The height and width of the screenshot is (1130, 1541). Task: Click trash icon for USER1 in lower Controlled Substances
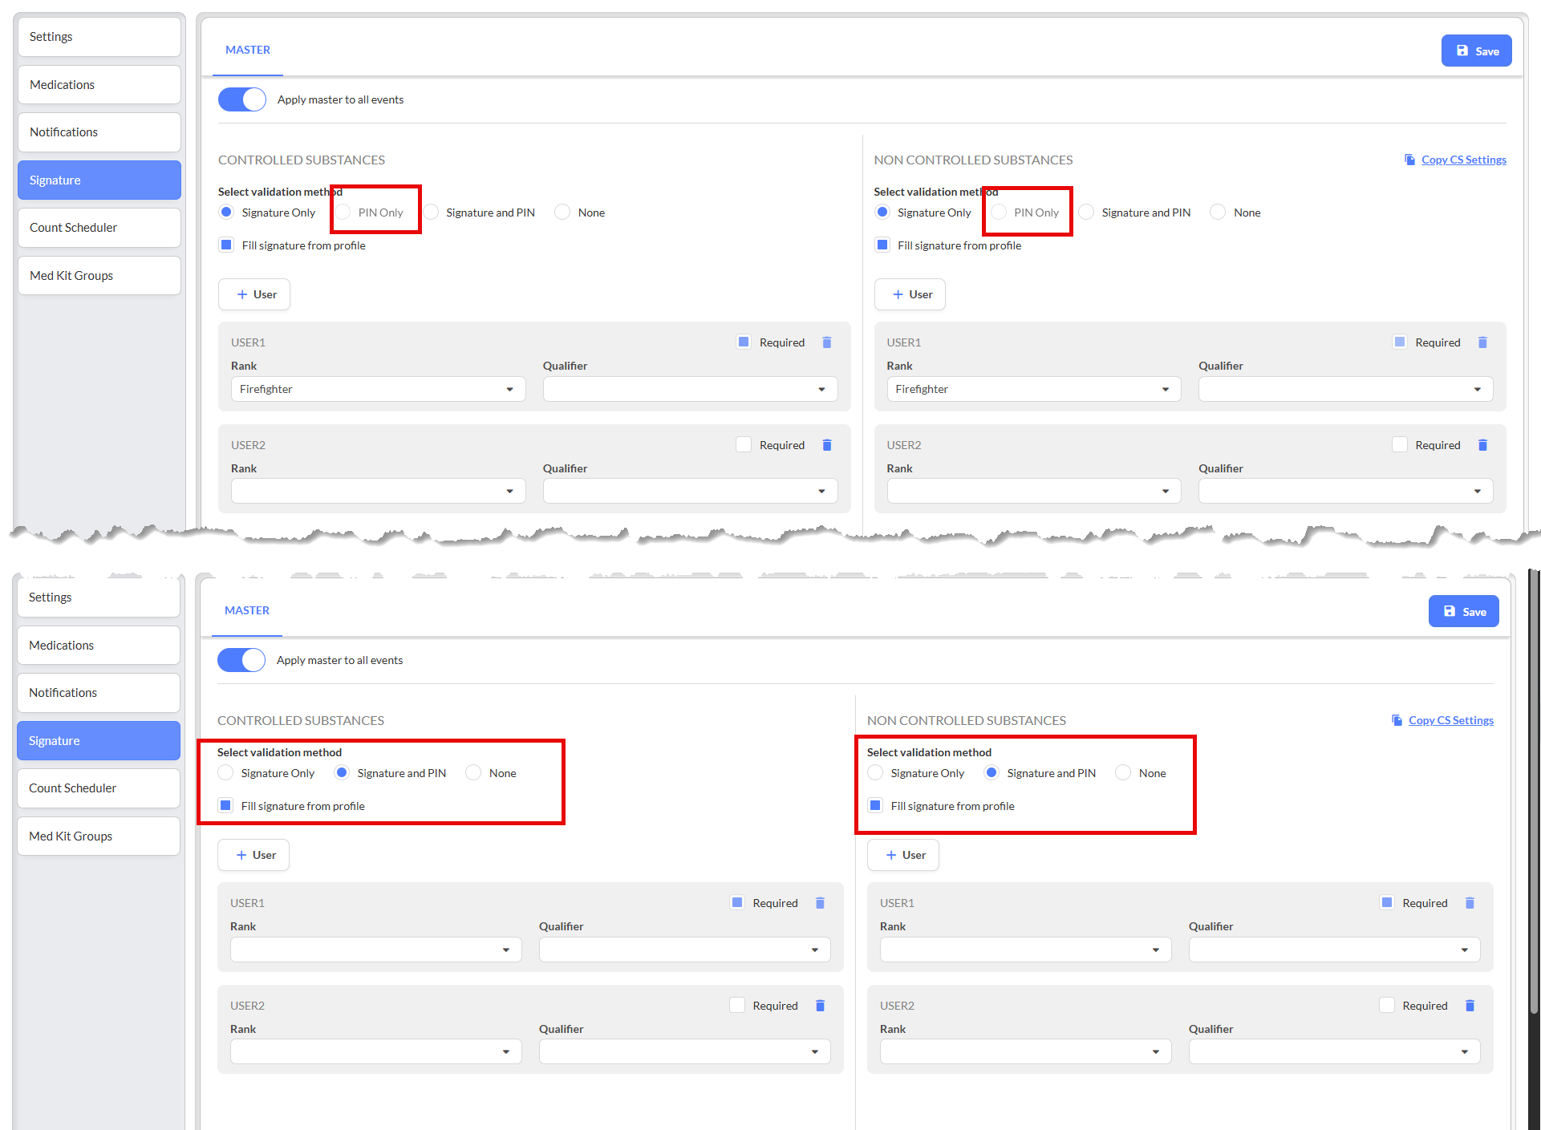[820, 903]
